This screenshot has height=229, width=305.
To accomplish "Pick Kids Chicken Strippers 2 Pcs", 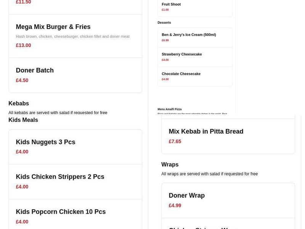I will pos(60,177).
